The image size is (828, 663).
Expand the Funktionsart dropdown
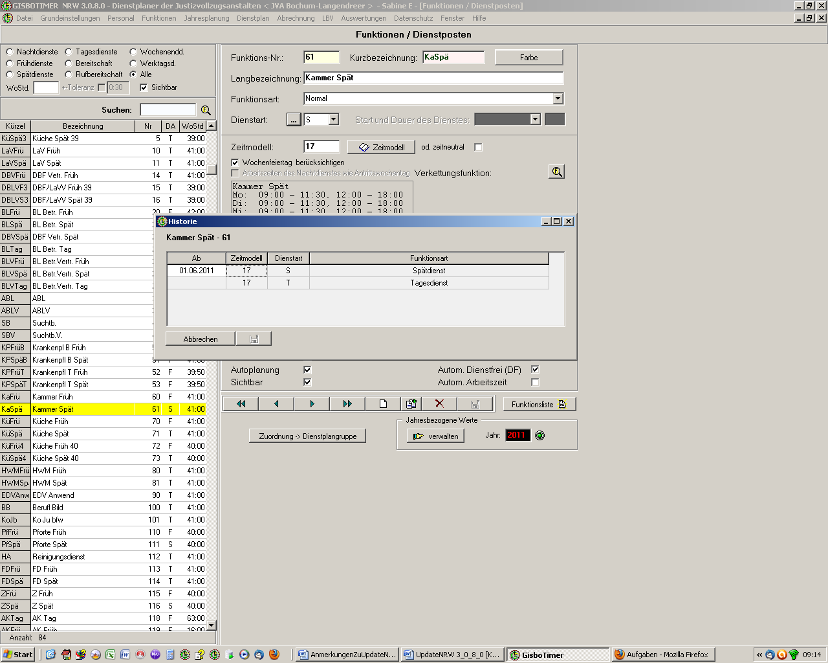[x=558, y=98]
